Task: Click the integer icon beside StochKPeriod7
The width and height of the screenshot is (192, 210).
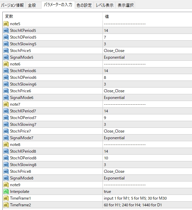Action: click(x=6, y=111)
